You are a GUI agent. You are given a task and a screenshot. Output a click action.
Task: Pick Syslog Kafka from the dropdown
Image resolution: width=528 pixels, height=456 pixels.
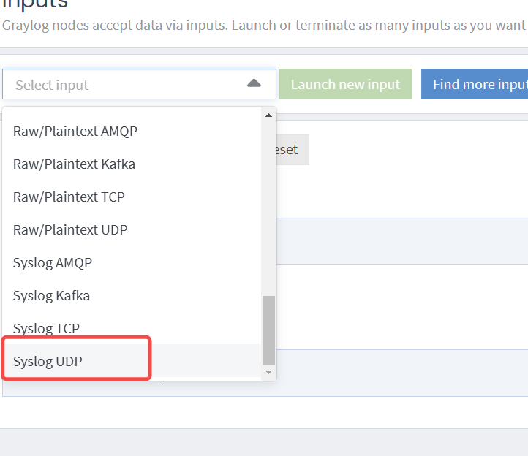(132, 296)
